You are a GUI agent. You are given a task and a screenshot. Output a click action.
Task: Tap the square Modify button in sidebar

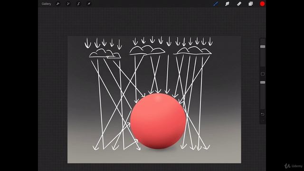263,74
